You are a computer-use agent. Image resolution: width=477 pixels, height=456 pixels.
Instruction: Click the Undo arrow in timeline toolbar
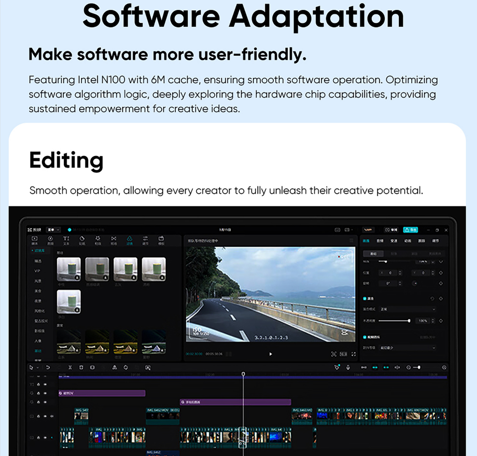pyautogui.click(x=48, y=367)
